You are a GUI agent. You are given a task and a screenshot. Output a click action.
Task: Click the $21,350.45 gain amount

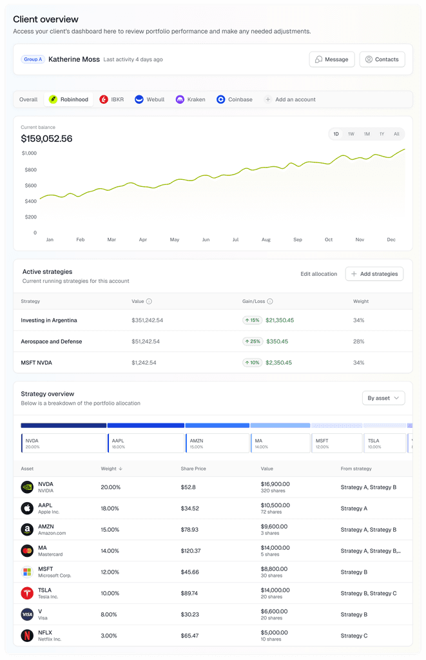pos(280,320)
